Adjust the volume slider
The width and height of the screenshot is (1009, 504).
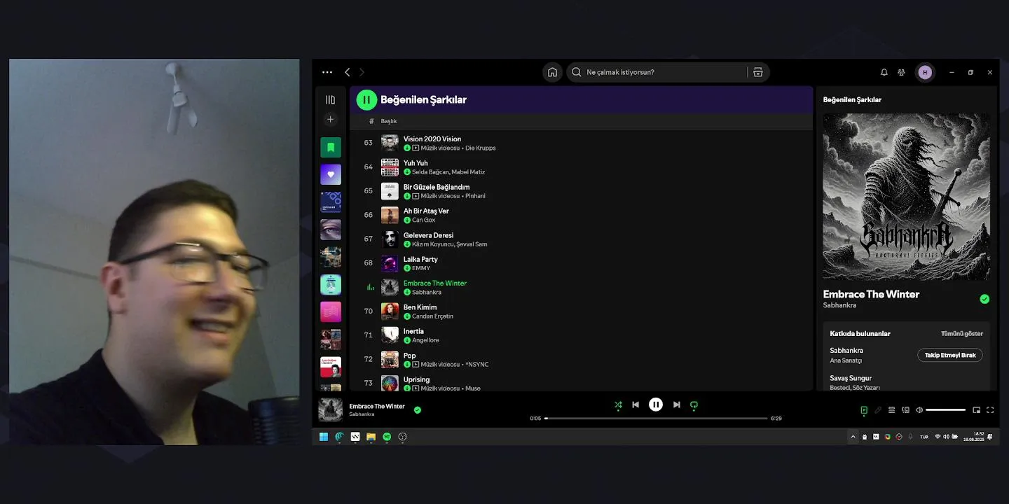point(945,410)
